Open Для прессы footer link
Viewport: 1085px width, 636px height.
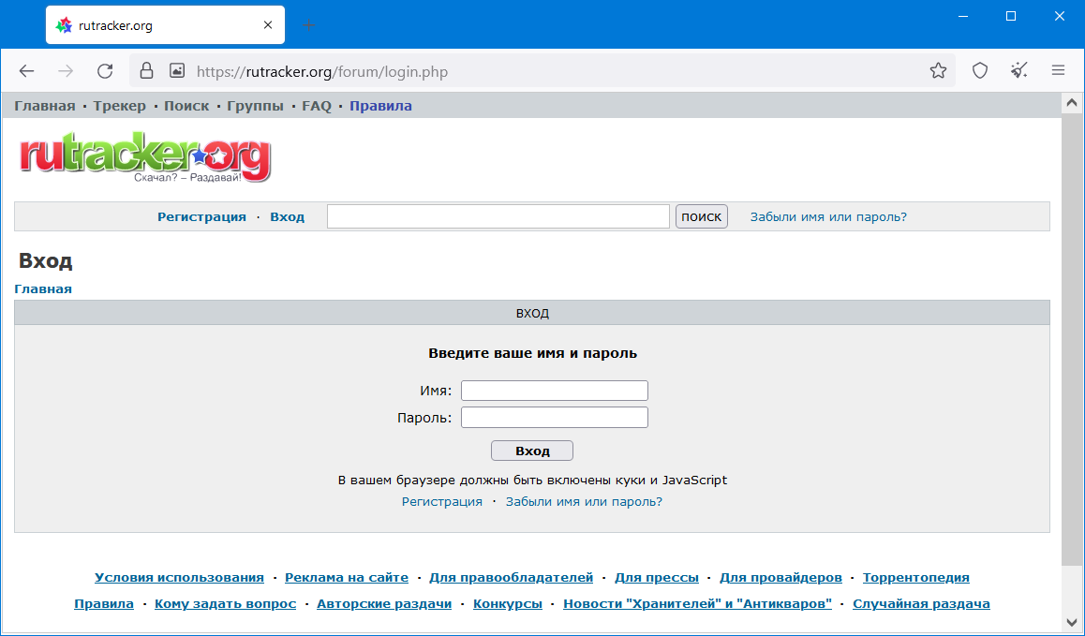657,577
